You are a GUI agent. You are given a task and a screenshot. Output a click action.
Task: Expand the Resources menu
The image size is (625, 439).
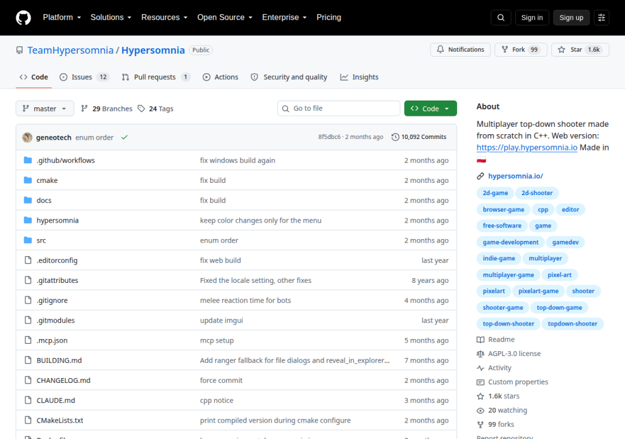point(164,18)
